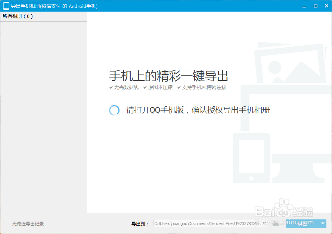
Task: Click the 无最近导出记录 text
Action: click(x=28, y=224)
